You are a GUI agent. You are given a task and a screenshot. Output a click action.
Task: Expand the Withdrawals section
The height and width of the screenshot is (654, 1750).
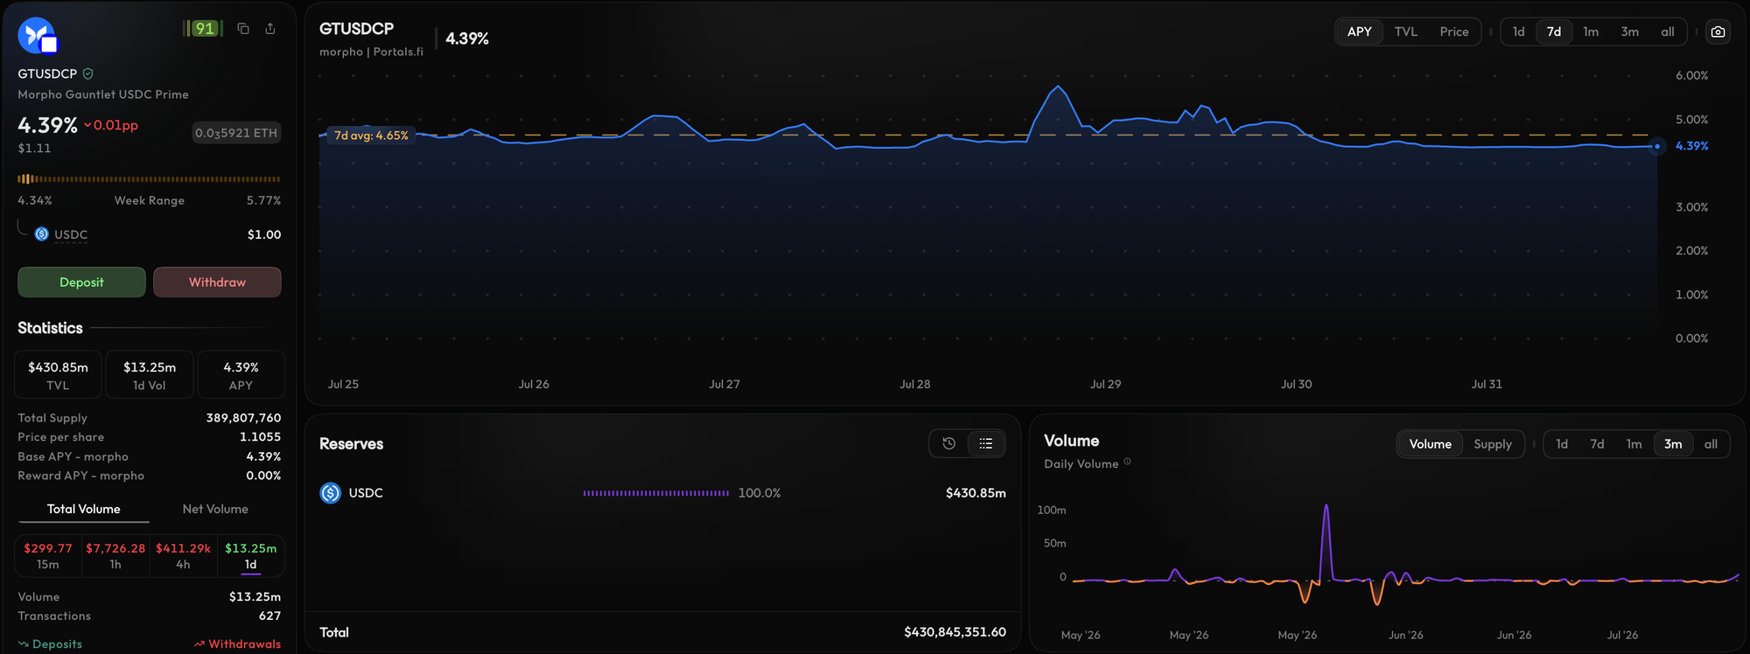(x=237, y=644)
